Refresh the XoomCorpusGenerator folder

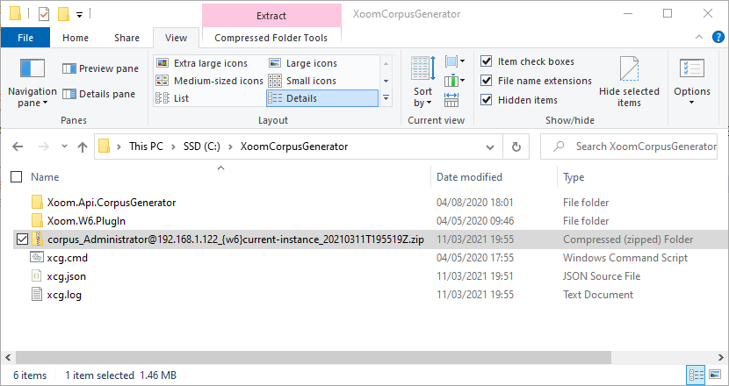click(516, 147)
